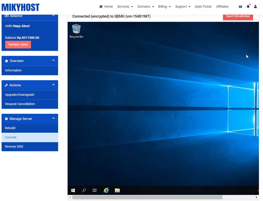Open the taskbar search magnifier

pos(84,190)
